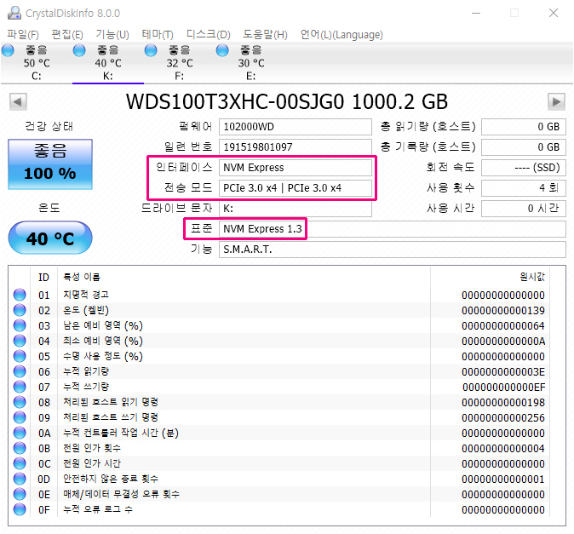This screenshot has height=534, width=574.
Task: Click the standard field NVM Express 1.3
Action: pos(393,229)
